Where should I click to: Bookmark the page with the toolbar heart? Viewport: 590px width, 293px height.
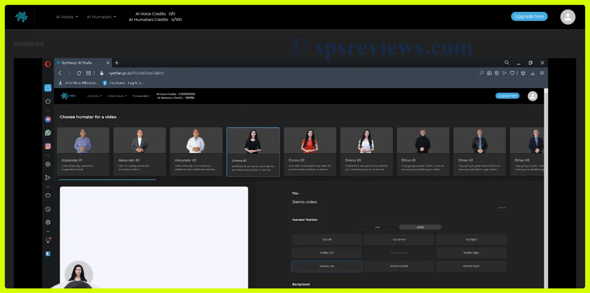512,73
